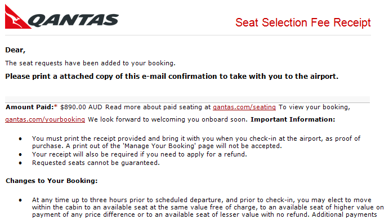This screenshot has height=219, width=389.
Task: Open the qantas.com/seating link
Action: pyautogui.click(x=244, y=107)
